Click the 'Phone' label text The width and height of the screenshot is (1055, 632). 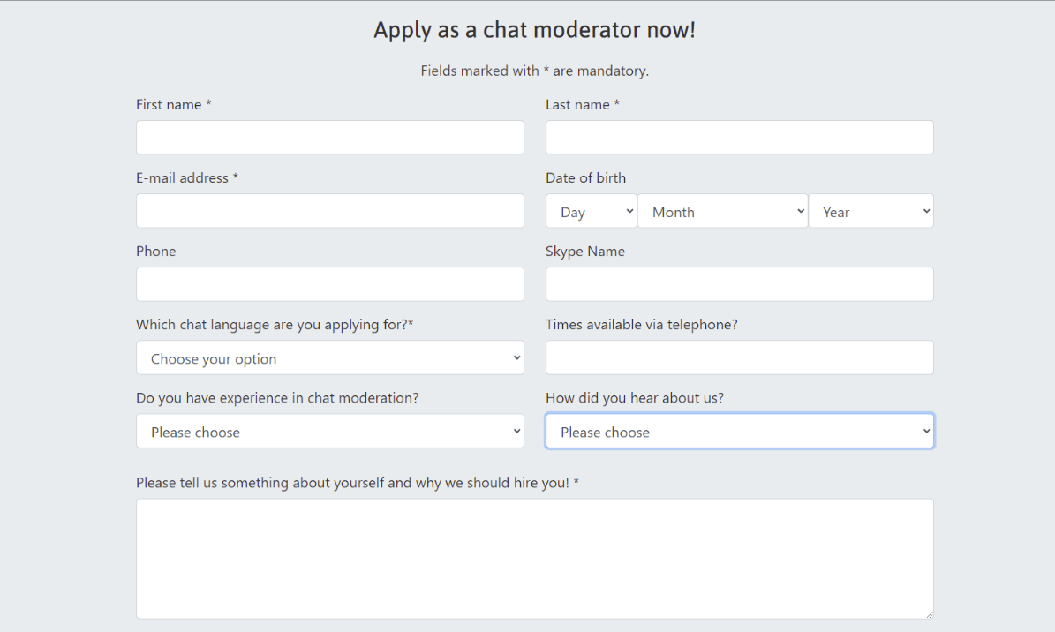156,251
